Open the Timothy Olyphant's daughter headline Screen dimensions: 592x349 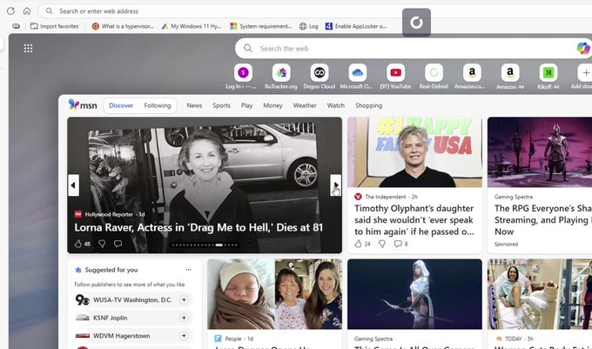click(x=414, y=220)
